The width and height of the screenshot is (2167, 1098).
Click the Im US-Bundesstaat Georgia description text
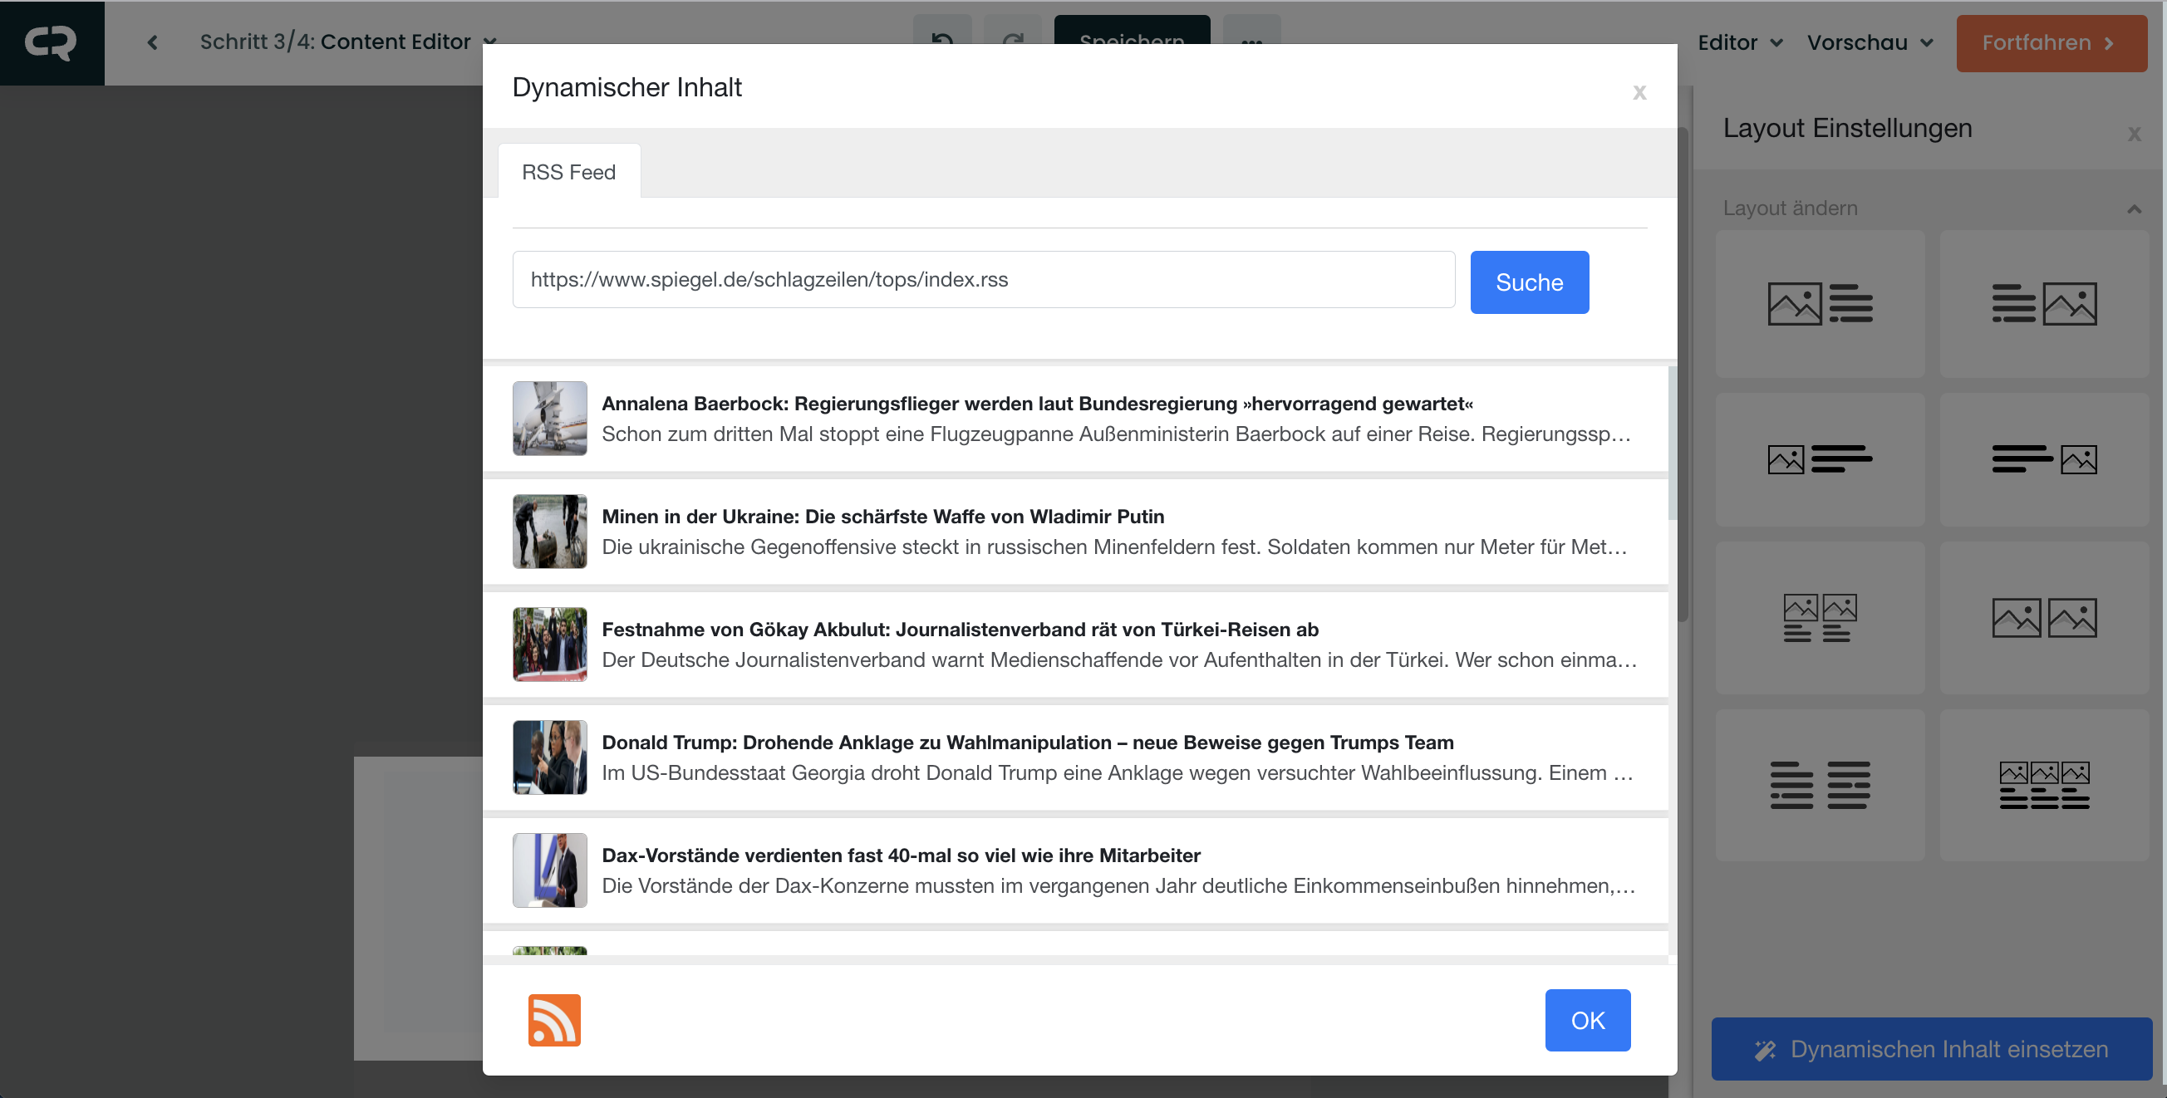[x=1117, y=772]
